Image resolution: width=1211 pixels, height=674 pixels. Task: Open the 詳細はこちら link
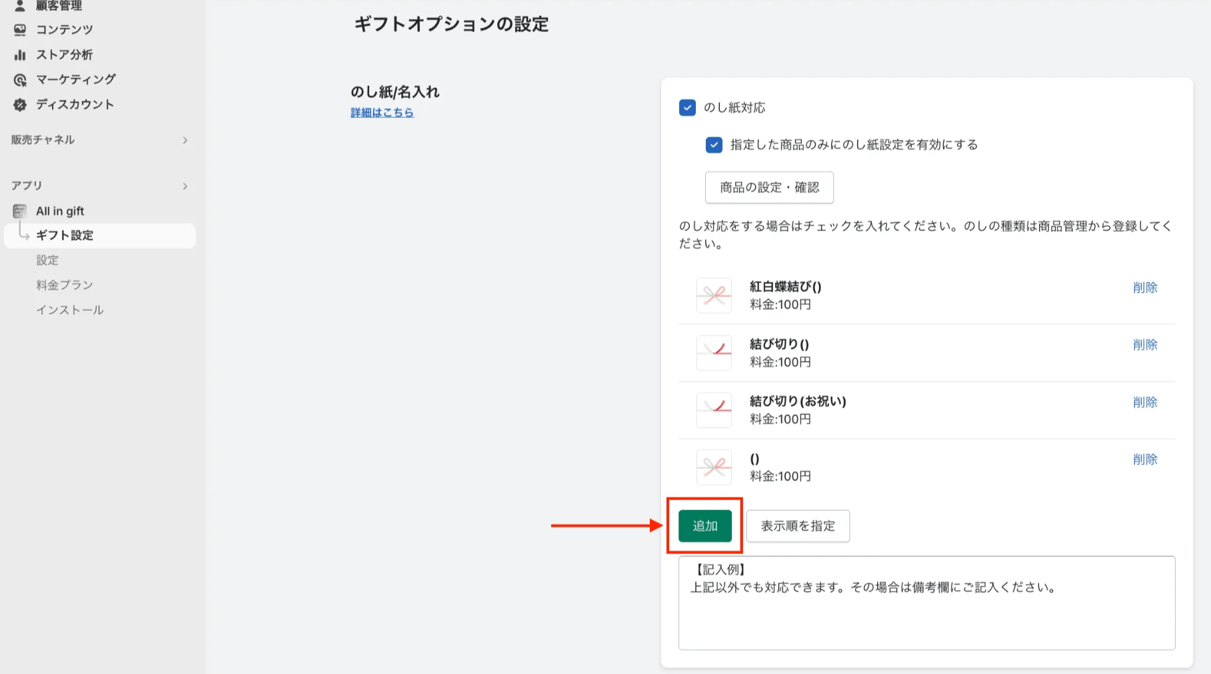[x=382, y=113]
